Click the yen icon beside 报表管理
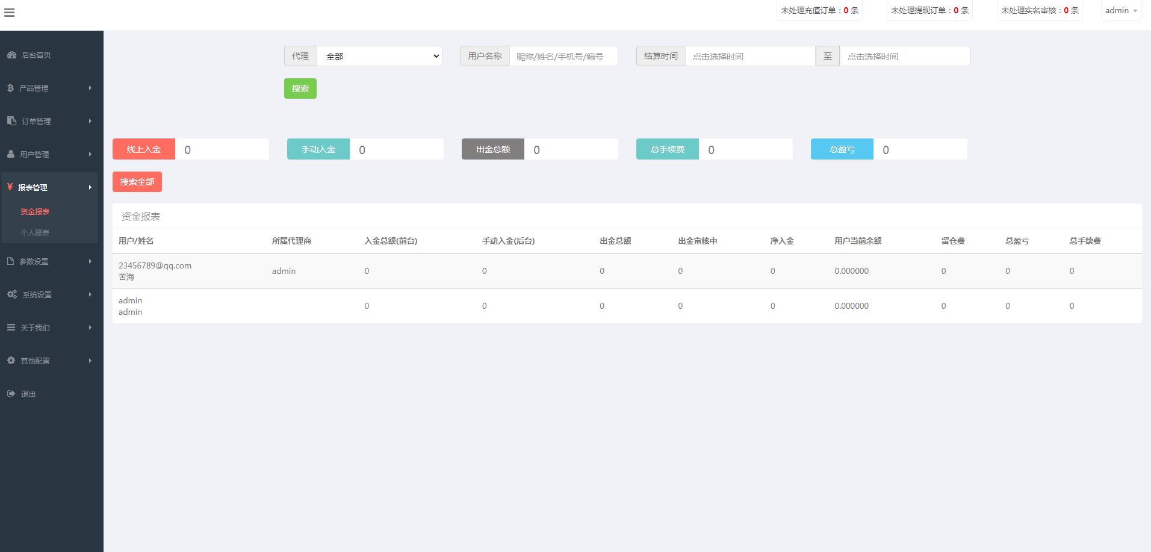1151x552 pixels. [x=10, y=187]
